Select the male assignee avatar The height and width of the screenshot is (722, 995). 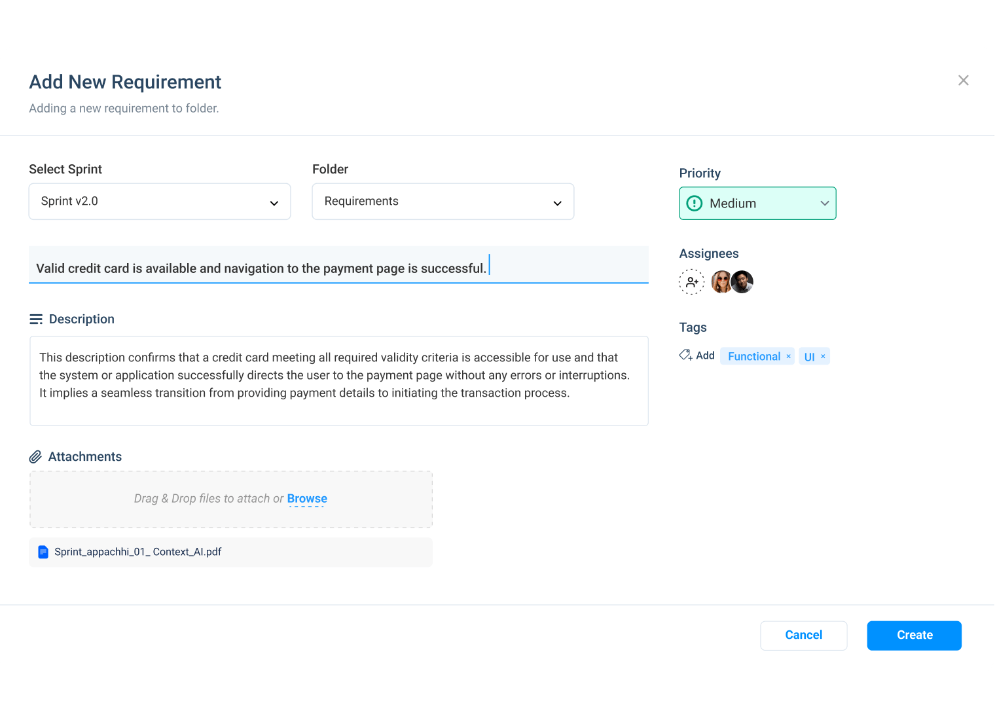(743, 282)
